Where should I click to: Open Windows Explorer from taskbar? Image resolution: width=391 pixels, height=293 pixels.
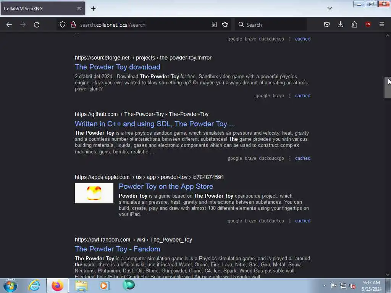[x=81, y=285]
